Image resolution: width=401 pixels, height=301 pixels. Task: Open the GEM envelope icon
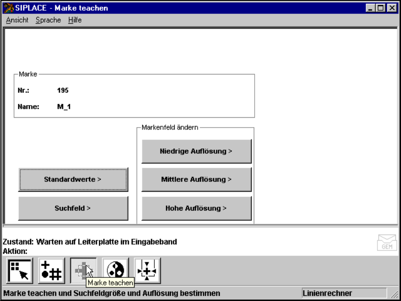click(x=387, y=243)
